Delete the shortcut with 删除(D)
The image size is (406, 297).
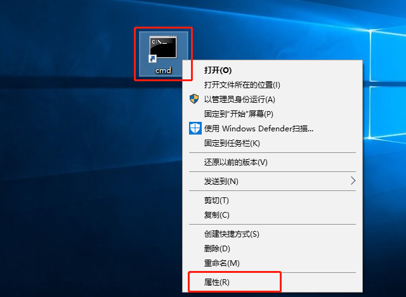pyautogui.click(x=217, y=248)
